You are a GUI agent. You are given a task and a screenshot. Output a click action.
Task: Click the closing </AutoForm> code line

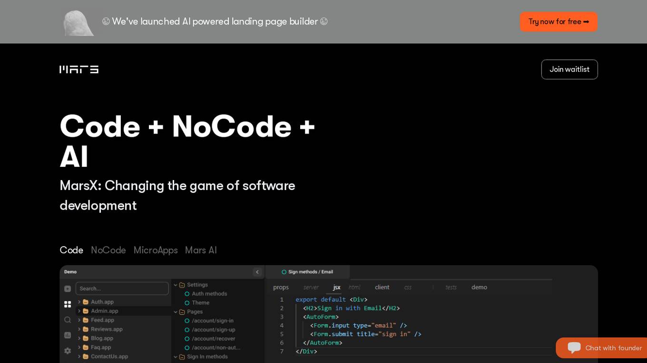[323, 343]
